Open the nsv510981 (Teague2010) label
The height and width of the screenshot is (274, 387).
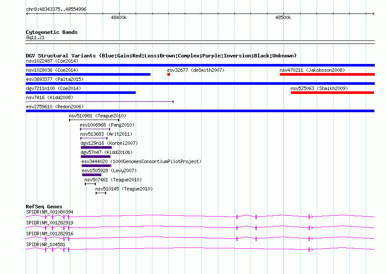click(x=97, y=116)
